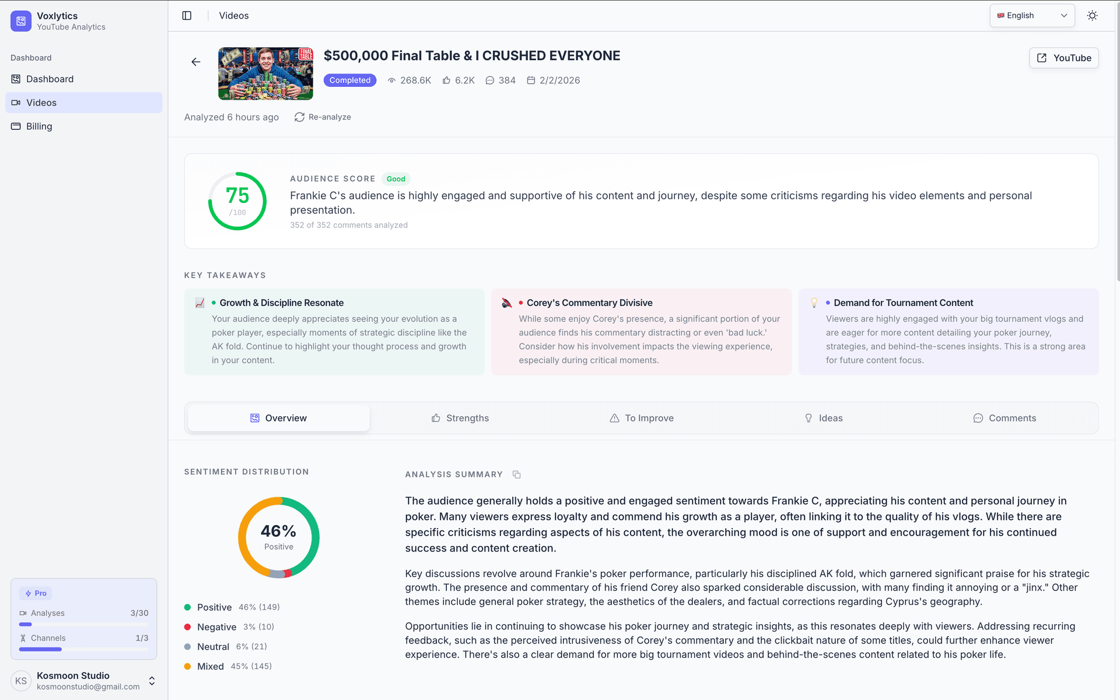Open the Comments tab

click(x=1005, y=418)
